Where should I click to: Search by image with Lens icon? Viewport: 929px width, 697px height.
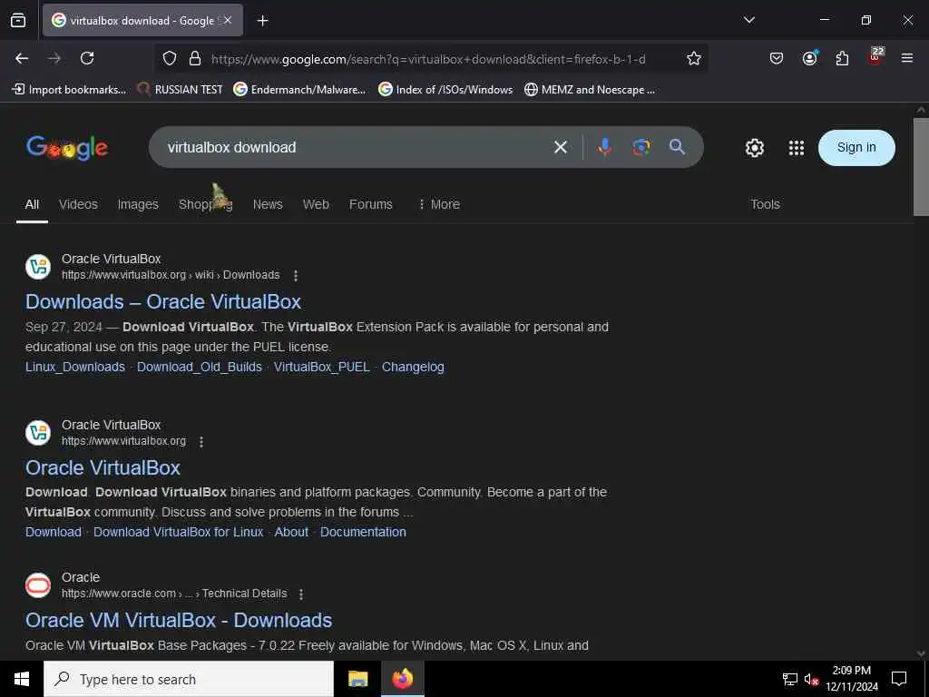tap(641, 147)
